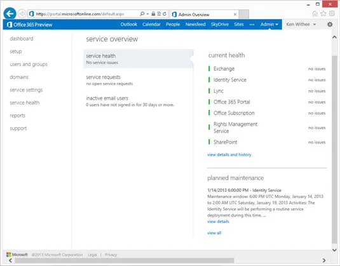Image resolution: width=340 pixels, height=266 pixels.
Task: Expand the ellipsis more navigation menu
Action: [252, 25]
